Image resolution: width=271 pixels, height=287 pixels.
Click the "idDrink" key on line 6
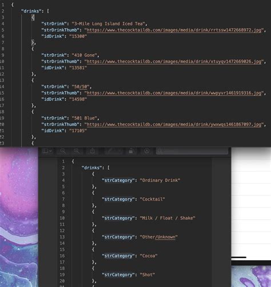pyautogui.click(x=53, y=36)
